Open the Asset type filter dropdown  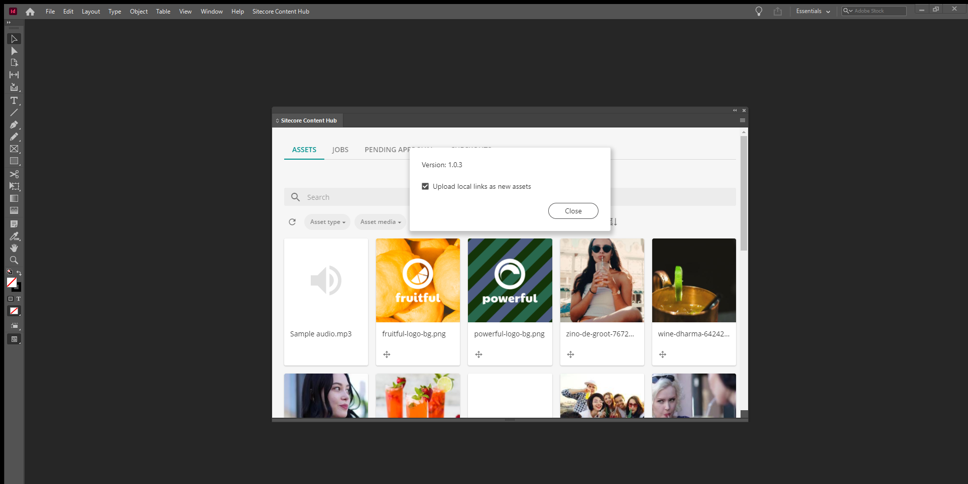tap(327, 221)
